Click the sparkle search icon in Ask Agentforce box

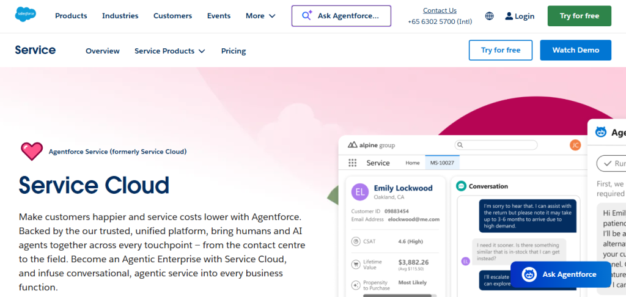coord(307,16)
